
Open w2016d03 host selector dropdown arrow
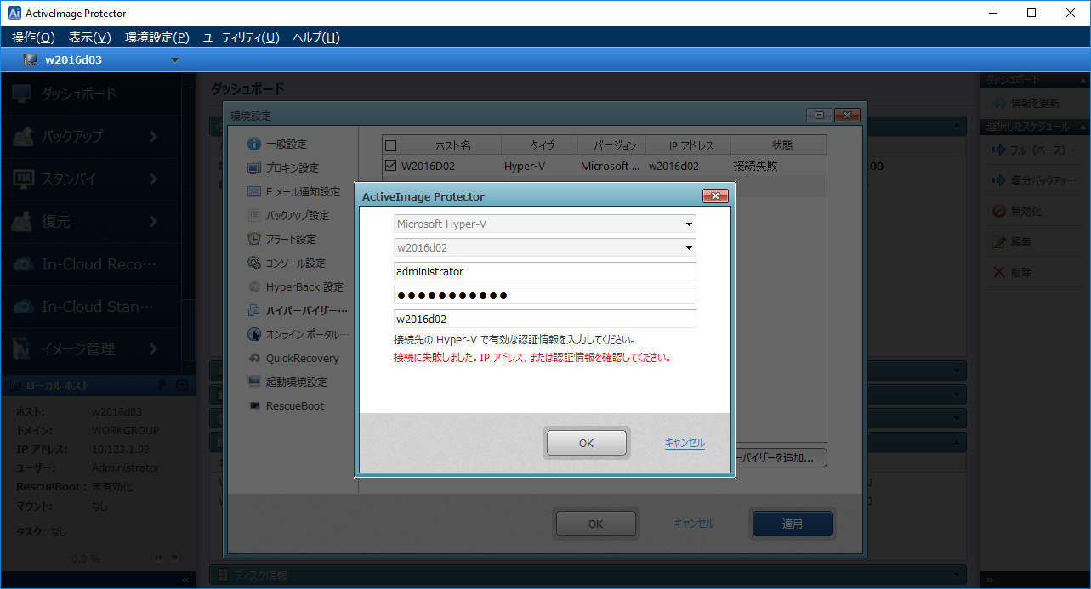tap(175, 60)
